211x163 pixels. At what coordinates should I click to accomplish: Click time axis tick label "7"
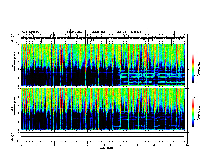point(137,145)
